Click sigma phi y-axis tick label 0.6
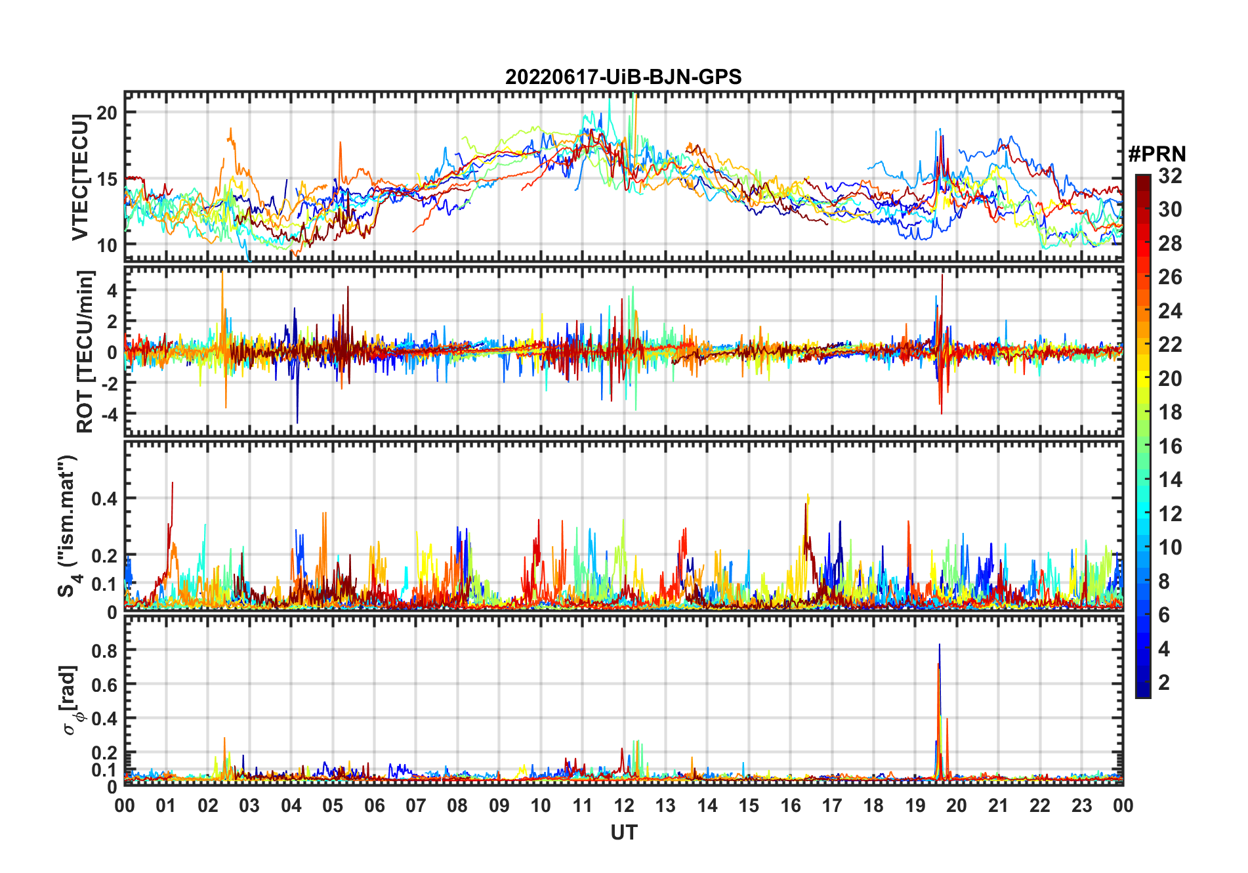Screen dimensions: 1248x873 click(x=105, y=685)
